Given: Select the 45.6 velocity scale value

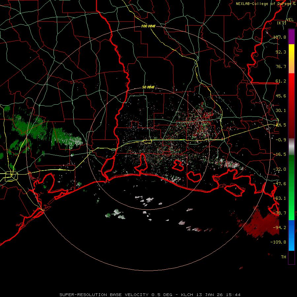Looking at the screenshot, I should 281,96.
